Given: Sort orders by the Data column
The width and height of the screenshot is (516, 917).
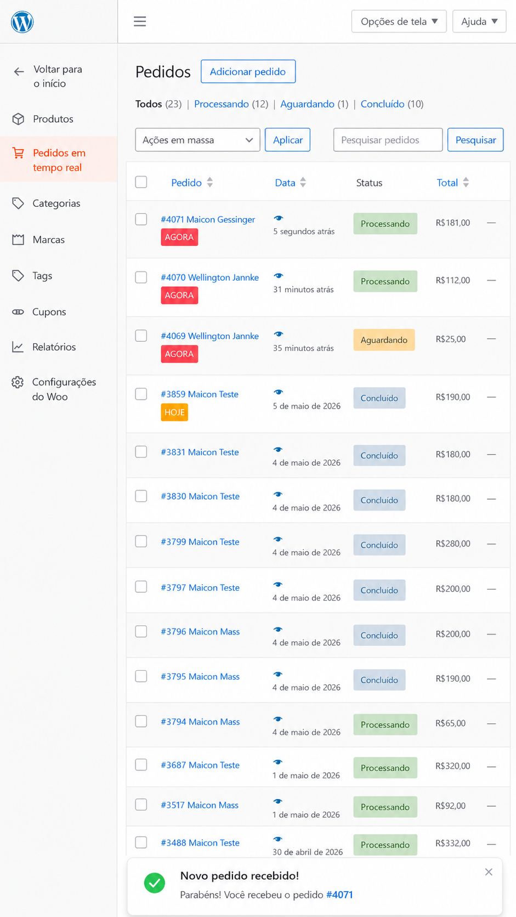Looking at the screenshot, I should (291, 183).
